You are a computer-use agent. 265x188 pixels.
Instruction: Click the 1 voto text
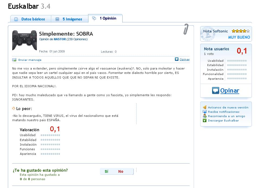[209, 54]
